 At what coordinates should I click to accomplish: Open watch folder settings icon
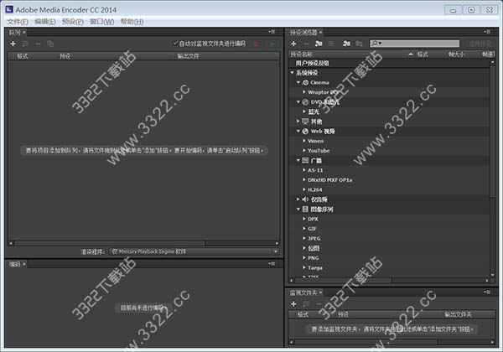pos(306,304)
